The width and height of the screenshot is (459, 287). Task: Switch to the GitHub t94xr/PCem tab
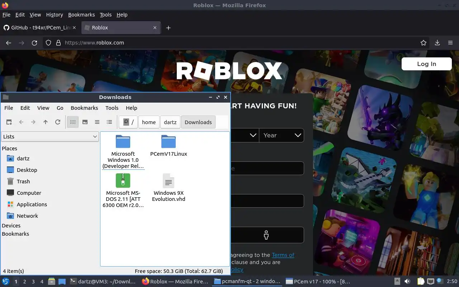40,28
